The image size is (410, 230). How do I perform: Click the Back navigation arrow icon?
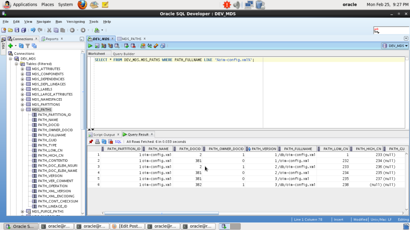click(x=72, y=30)
